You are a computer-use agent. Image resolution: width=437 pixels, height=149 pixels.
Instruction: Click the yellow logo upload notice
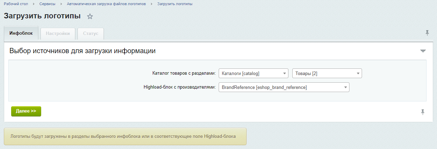[x=125, y=136]
